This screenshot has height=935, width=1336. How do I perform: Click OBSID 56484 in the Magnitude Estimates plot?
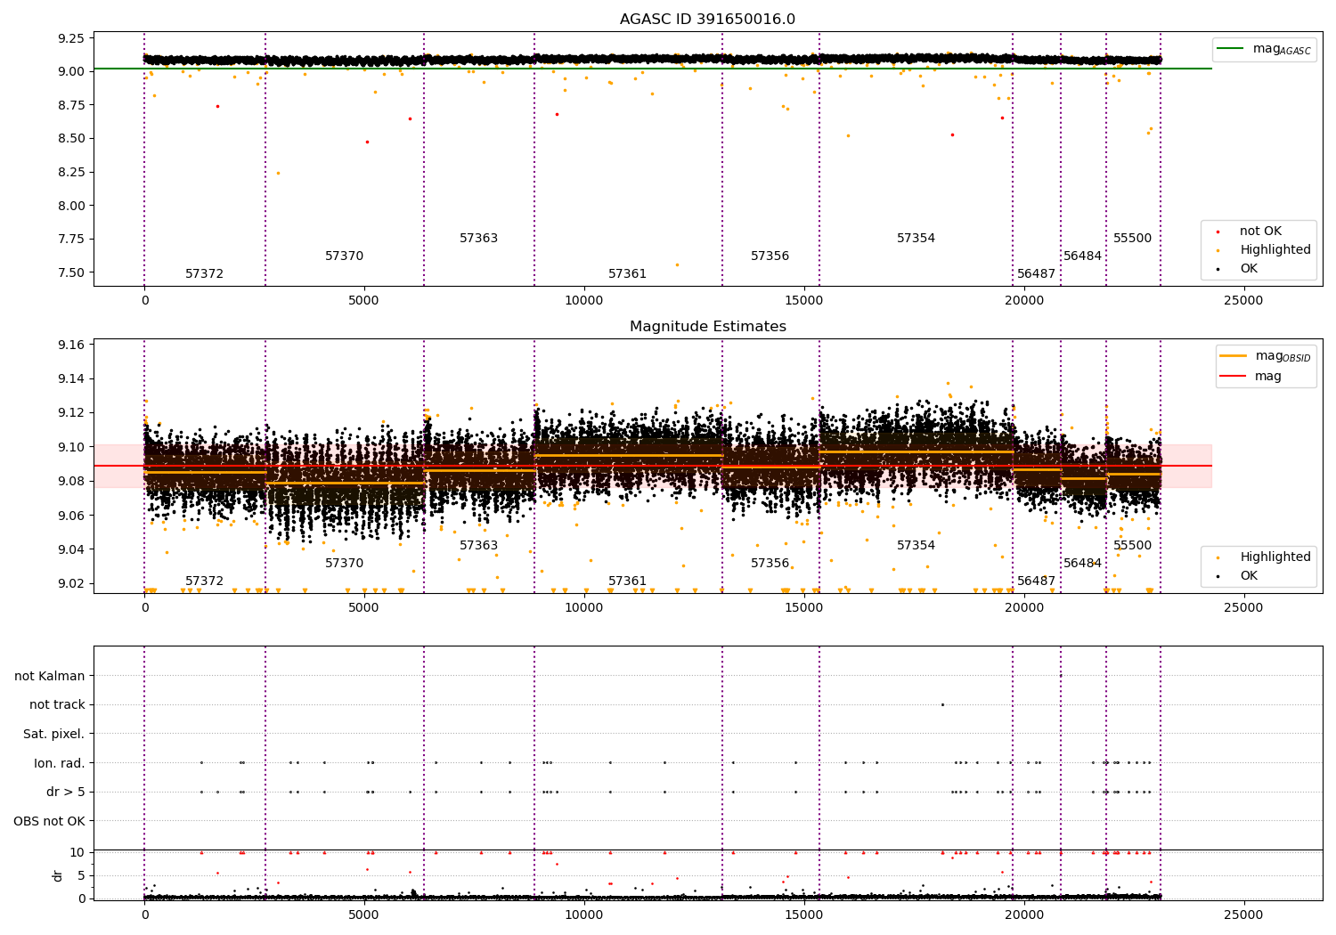pyautogui.click(x=1083, y=564)
